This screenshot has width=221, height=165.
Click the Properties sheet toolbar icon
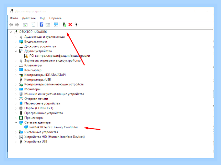click(33, 25)
